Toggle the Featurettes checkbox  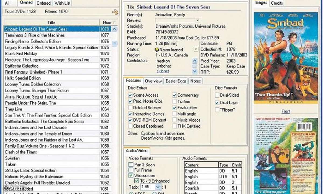coord(174,108)
